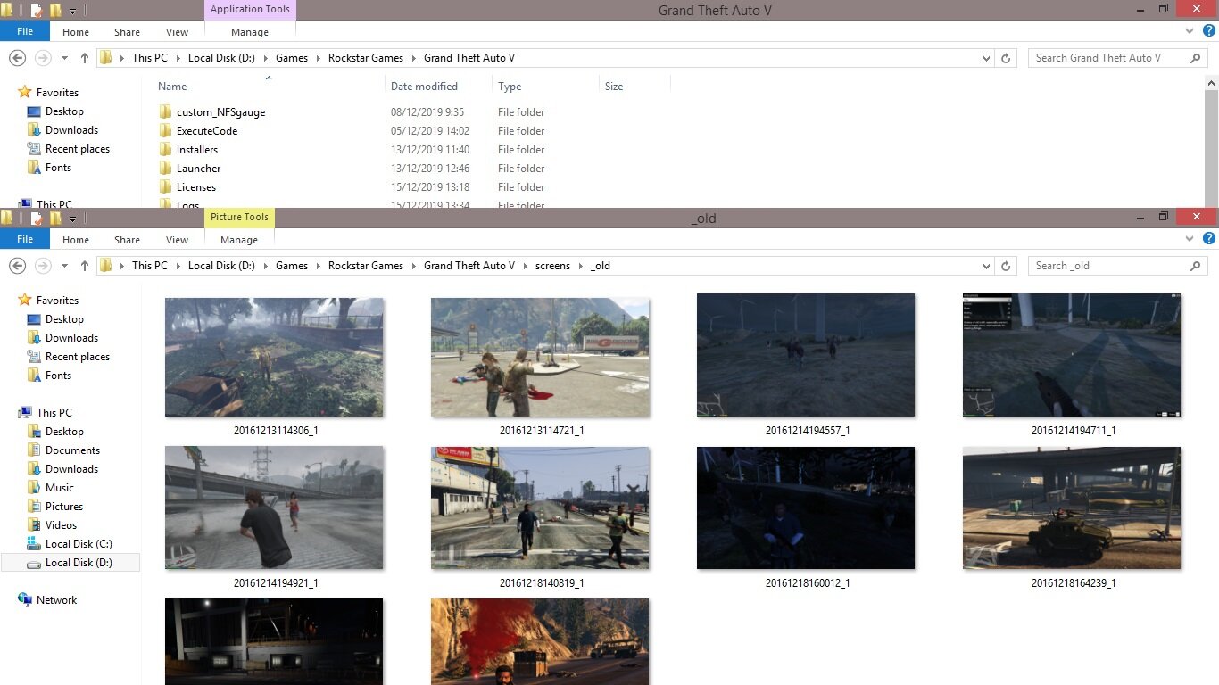Open the custom_NFSgauge folder

(220, 112)
